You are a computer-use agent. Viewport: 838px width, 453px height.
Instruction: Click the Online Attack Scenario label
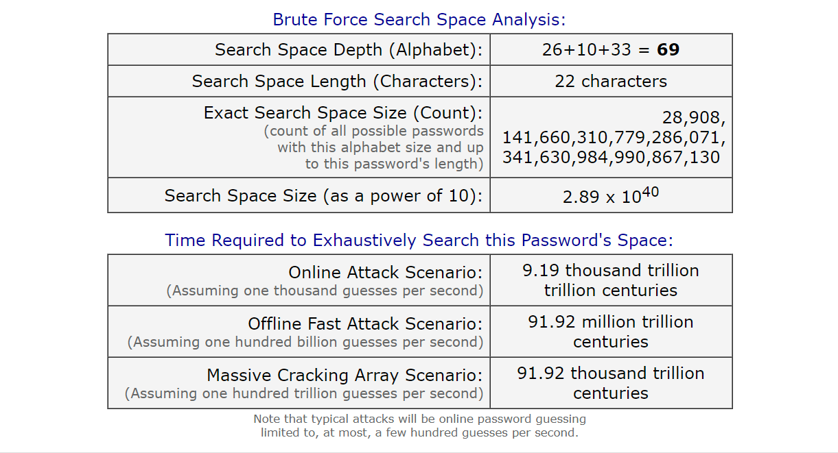[x=385, y=272]
